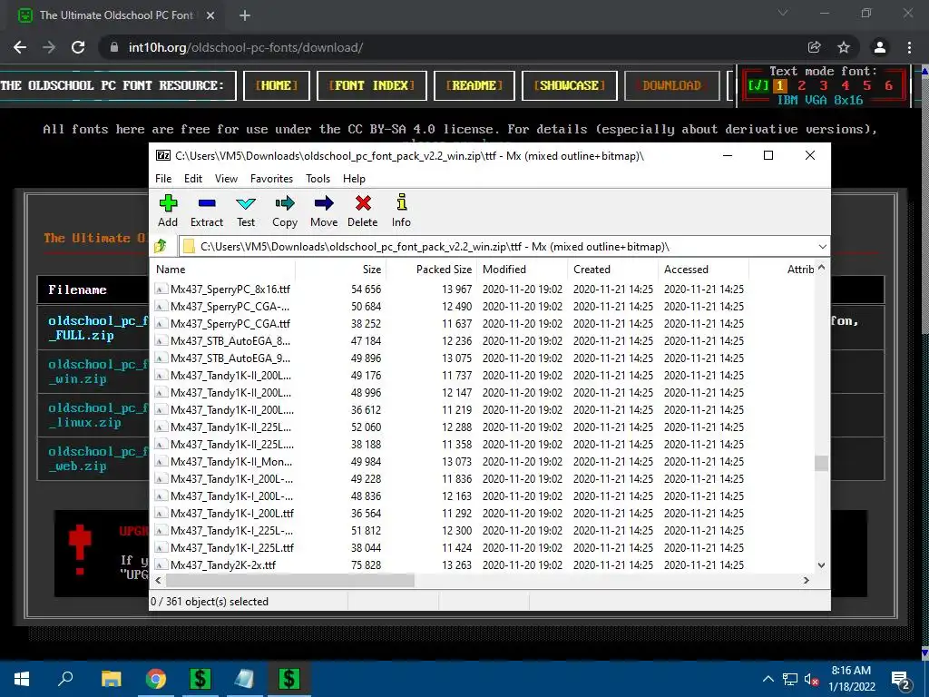
Task: Select file Mx437_Tandy1K-I_200L.ttf
Action: coord(231,514)
